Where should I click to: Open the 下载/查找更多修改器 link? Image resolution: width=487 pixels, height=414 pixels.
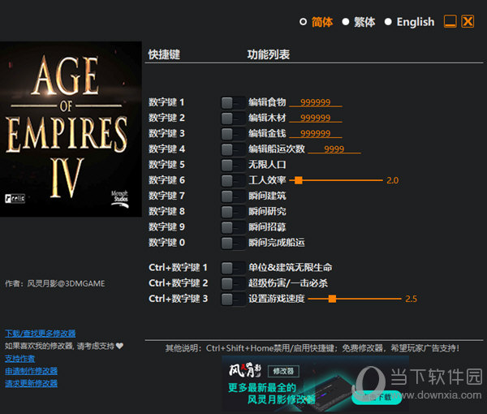point(41,334)
